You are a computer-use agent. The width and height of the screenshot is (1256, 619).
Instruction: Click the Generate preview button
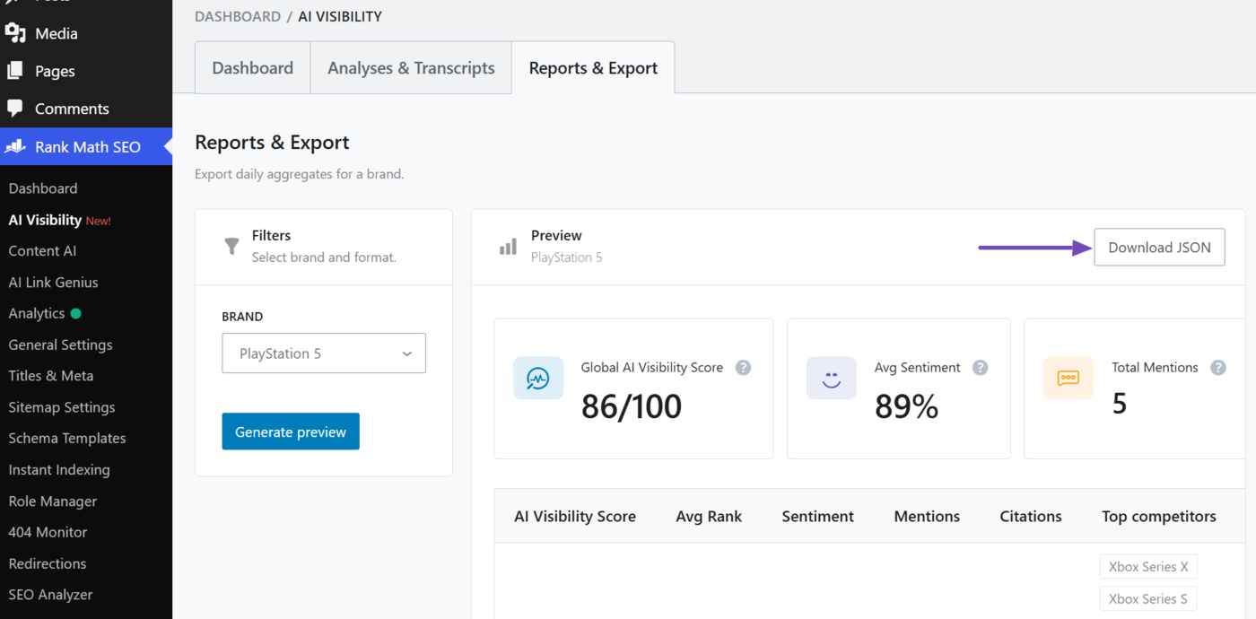[291, 432]
